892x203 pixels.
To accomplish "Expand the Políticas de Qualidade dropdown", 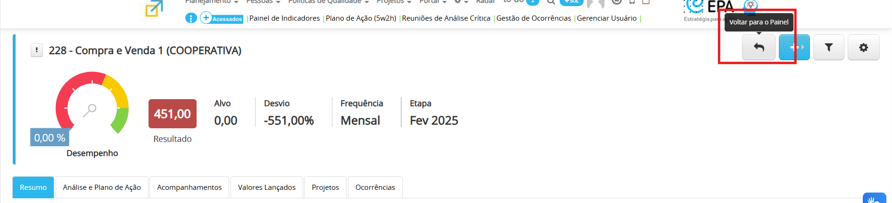I will [x=328, y=2].
